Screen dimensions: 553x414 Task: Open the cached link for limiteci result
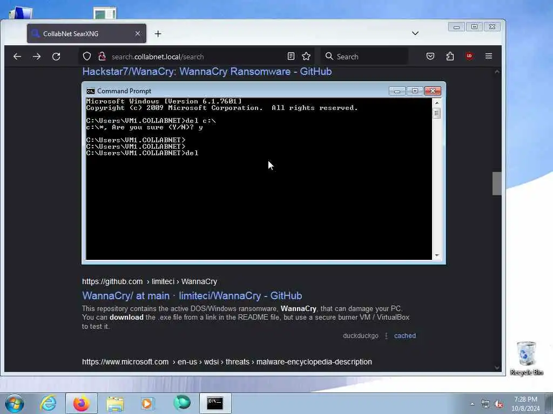[x=405, y=336]
